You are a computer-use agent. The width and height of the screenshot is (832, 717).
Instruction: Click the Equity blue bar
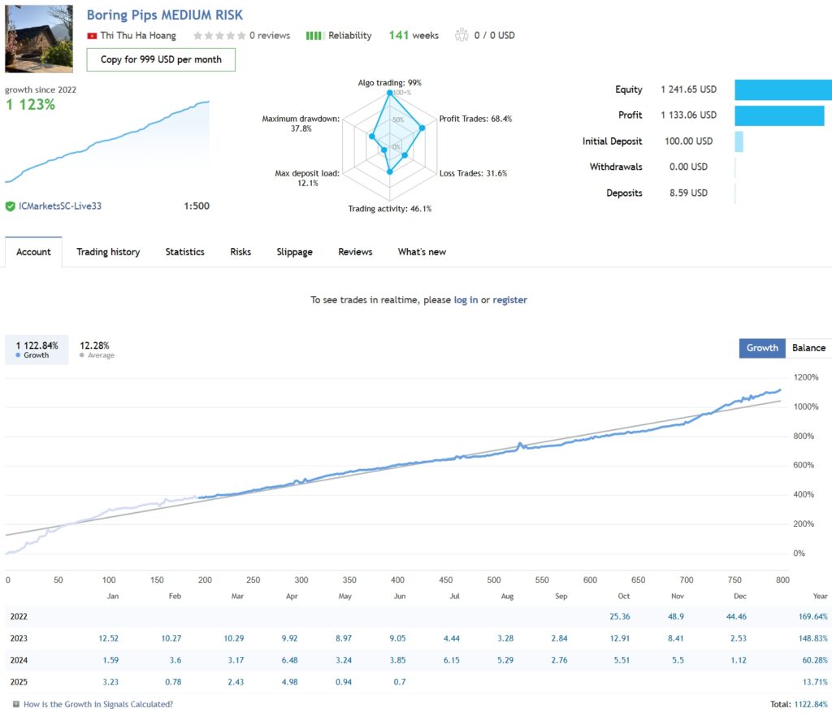783,89
